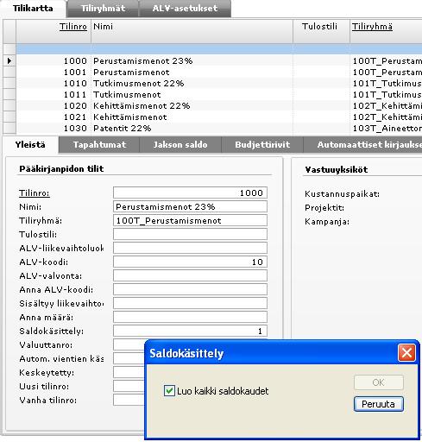Select row 1010 Tutkimusmenot 22%
This screenshot has width=422, height=442.
coord(213,84)
